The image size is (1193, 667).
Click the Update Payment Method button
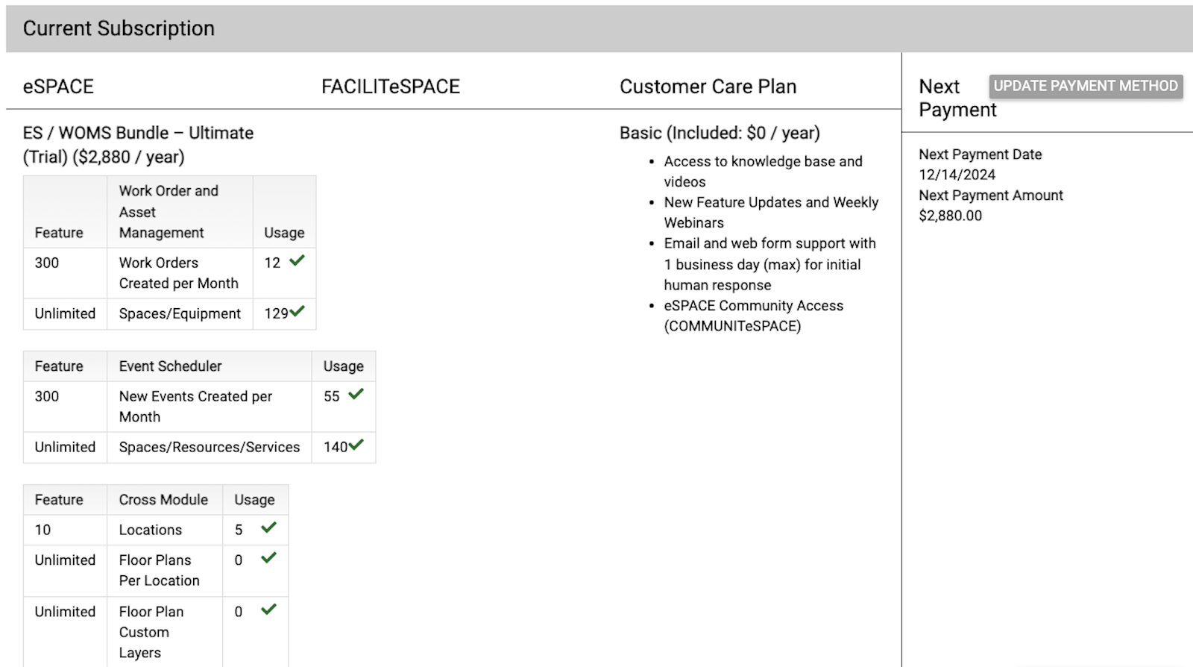click(x=1086, y=86)
